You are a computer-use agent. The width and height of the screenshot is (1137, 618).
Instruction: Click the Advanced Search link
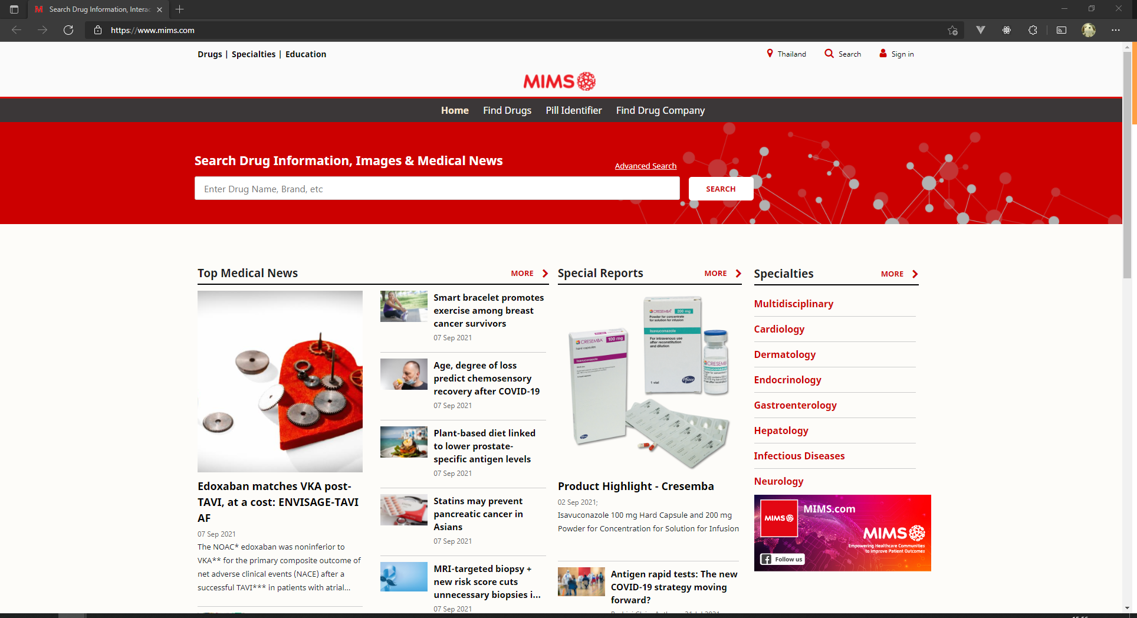click(x=646, y=166)
